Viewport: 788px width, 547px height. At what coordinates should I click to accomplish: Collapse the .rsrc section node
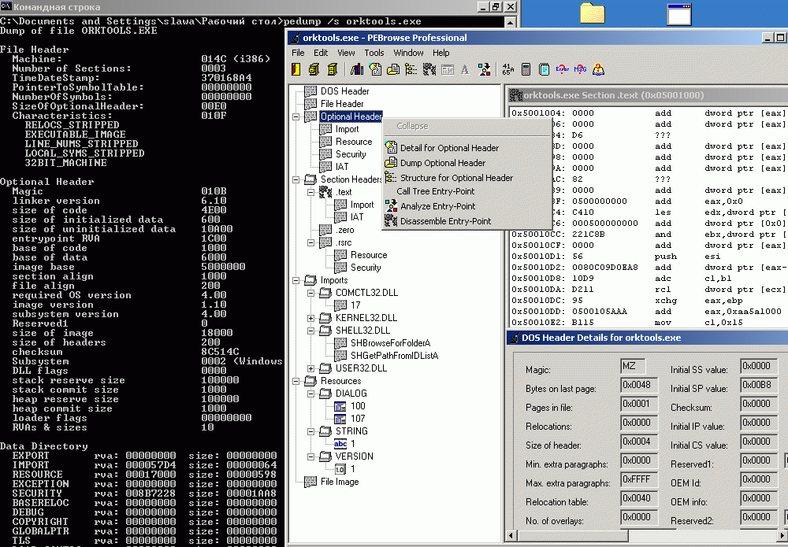tap(311, 242)
